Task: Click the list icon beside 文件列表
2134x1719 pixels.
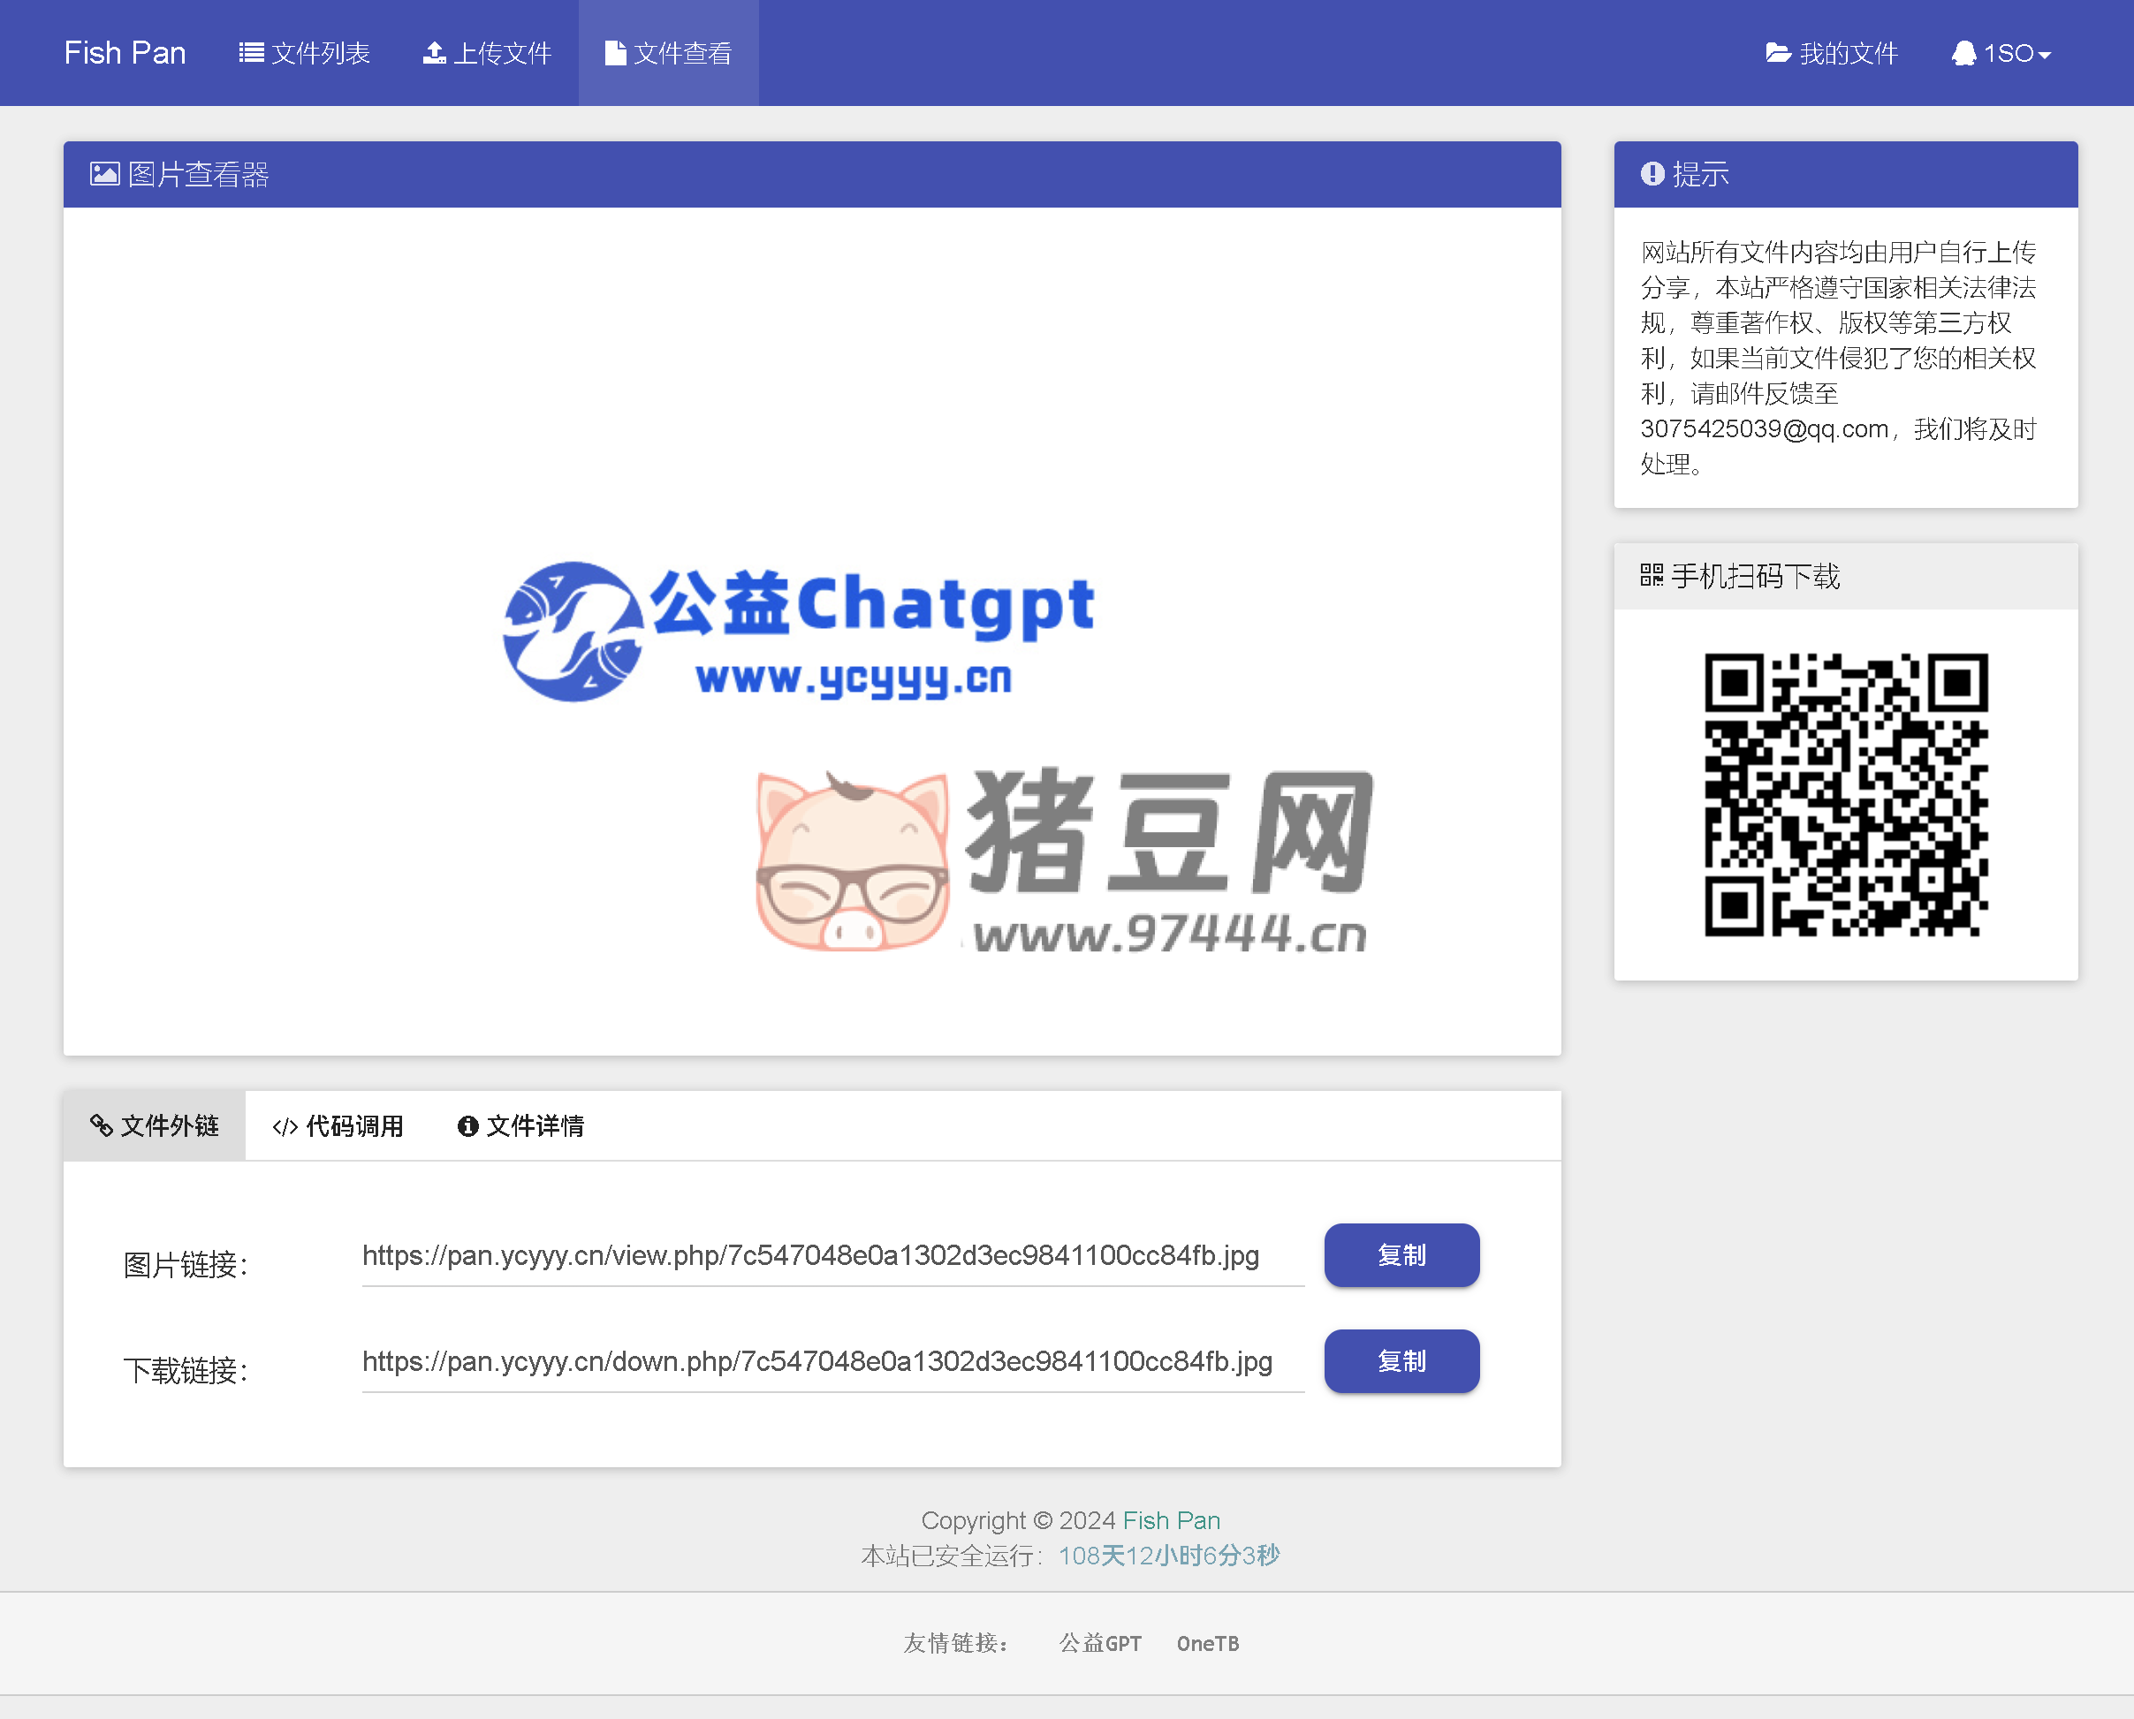Action: [x=252, y=52]
